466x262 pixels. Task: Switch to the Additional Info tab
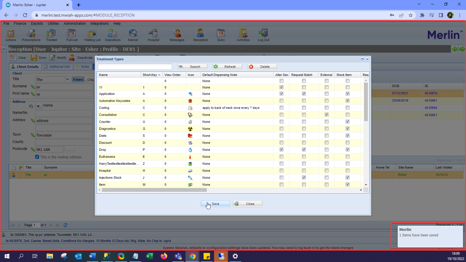(57, 67)
